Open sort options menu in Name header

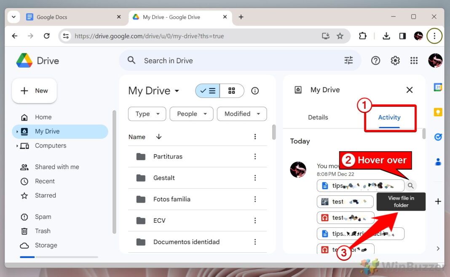[255, 137]
